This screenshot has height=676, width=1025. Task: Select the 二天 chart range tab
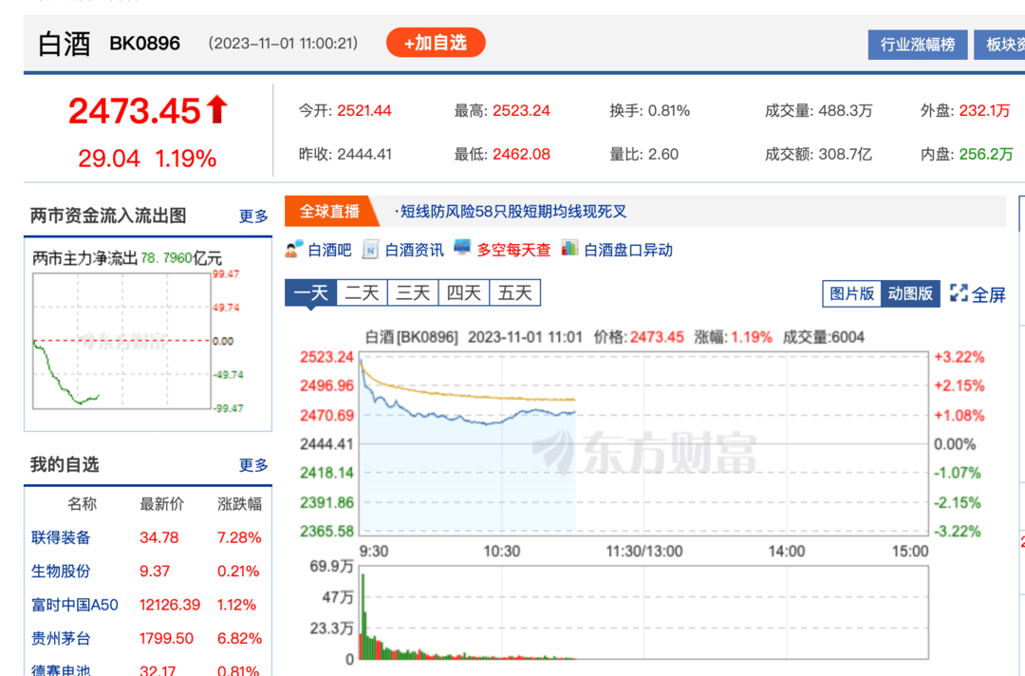[x=362, y=292]
